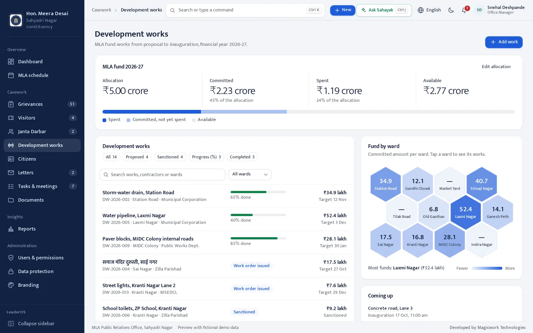Open Snehal Deshpande profile menu

tap(500, 10)
